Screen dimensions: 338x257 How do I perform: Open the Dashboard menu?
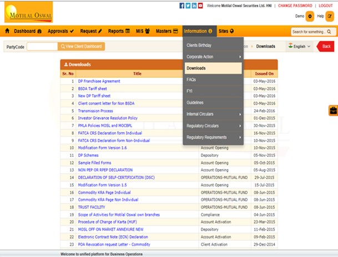click(28, 31)
